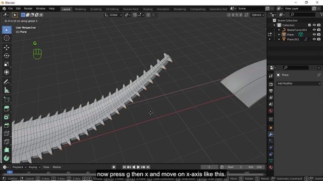The width and height of the screenshot is (323, 181).
Task: Select the Poly Build tool
Action: [x=7, y=150]
